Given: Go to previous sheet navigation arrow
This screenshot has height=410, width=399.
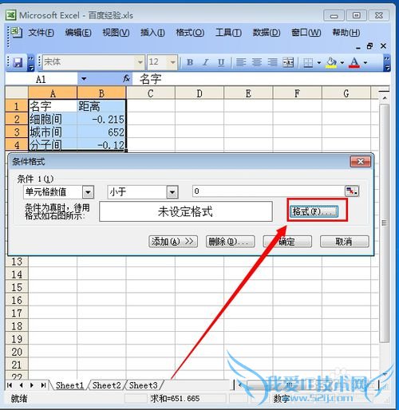Looking at the screenshot, I should 21,385.
